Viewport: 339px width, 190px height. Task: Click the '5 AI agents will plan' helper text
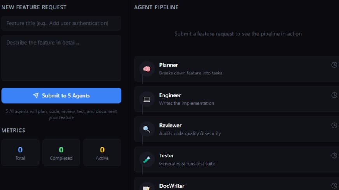[x=61, y=114]
